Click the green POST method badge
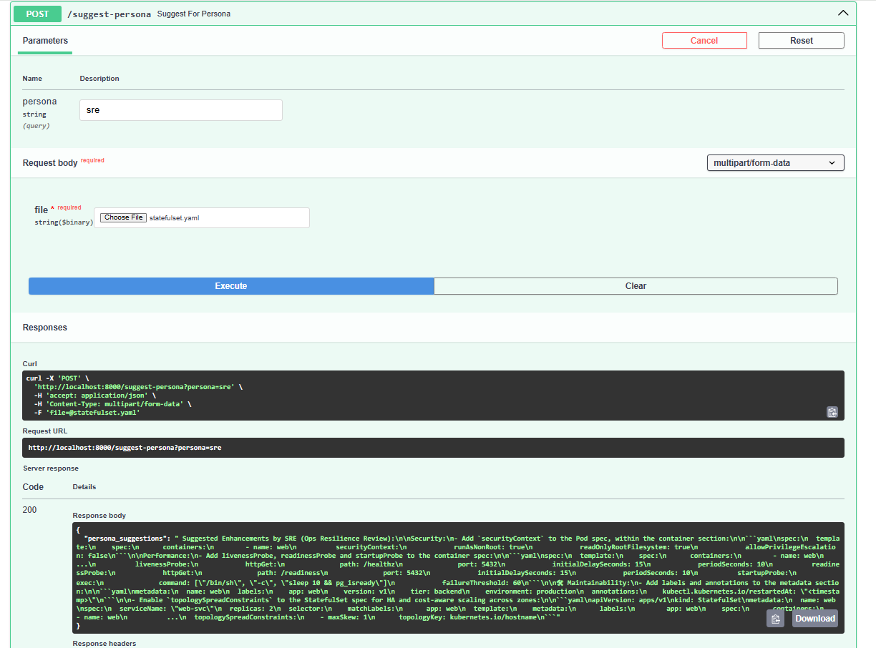Screen dimensions: 876x648 click(36, 13)
